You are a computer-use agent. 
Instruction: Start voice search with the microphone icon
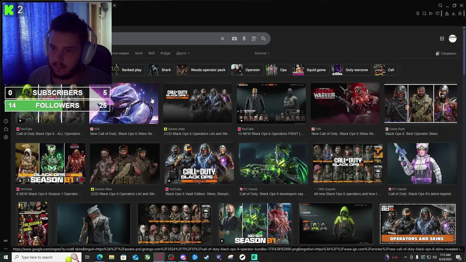pos(244,39)
